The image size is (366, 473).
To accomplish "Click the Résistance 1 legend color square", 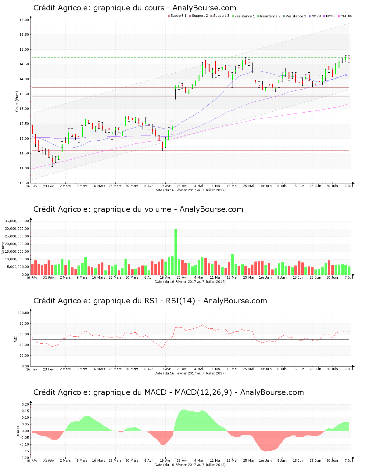I will (x=233, y=16).
